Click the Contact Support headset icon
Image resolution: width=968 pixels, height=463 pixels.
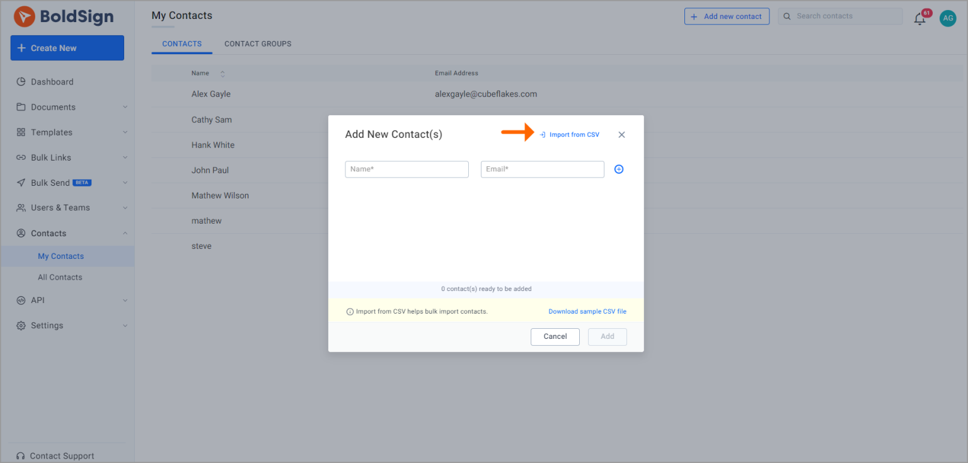point(21,456)
